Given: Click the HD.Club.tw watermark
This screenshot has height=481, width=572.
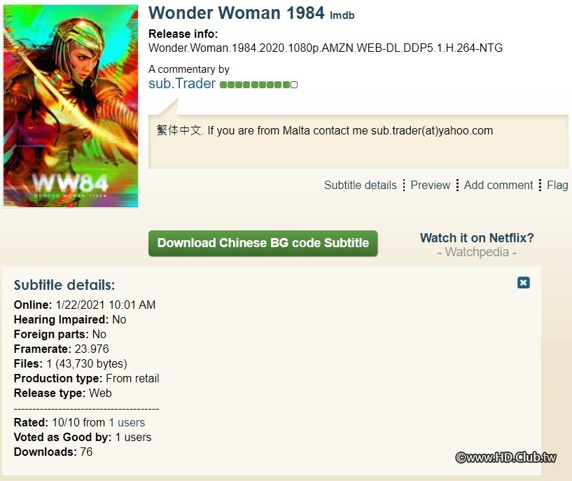Looking at the screenshot, I should 506,457.
